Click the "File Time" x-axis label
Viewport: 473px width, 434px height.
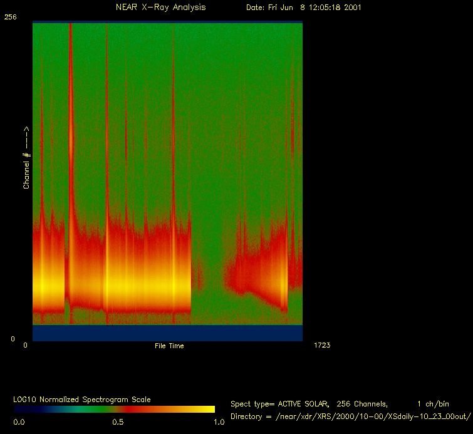coord(169,346)
